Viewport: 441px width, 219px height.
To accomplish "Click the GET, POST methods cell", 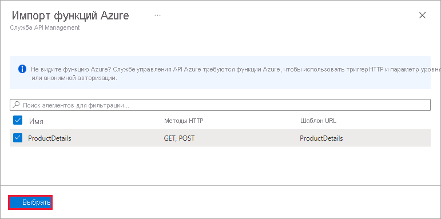I will point(179,138).
